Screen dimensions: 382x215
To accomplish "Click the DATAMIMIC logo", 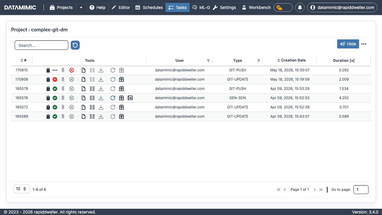I will click(20, 7).
